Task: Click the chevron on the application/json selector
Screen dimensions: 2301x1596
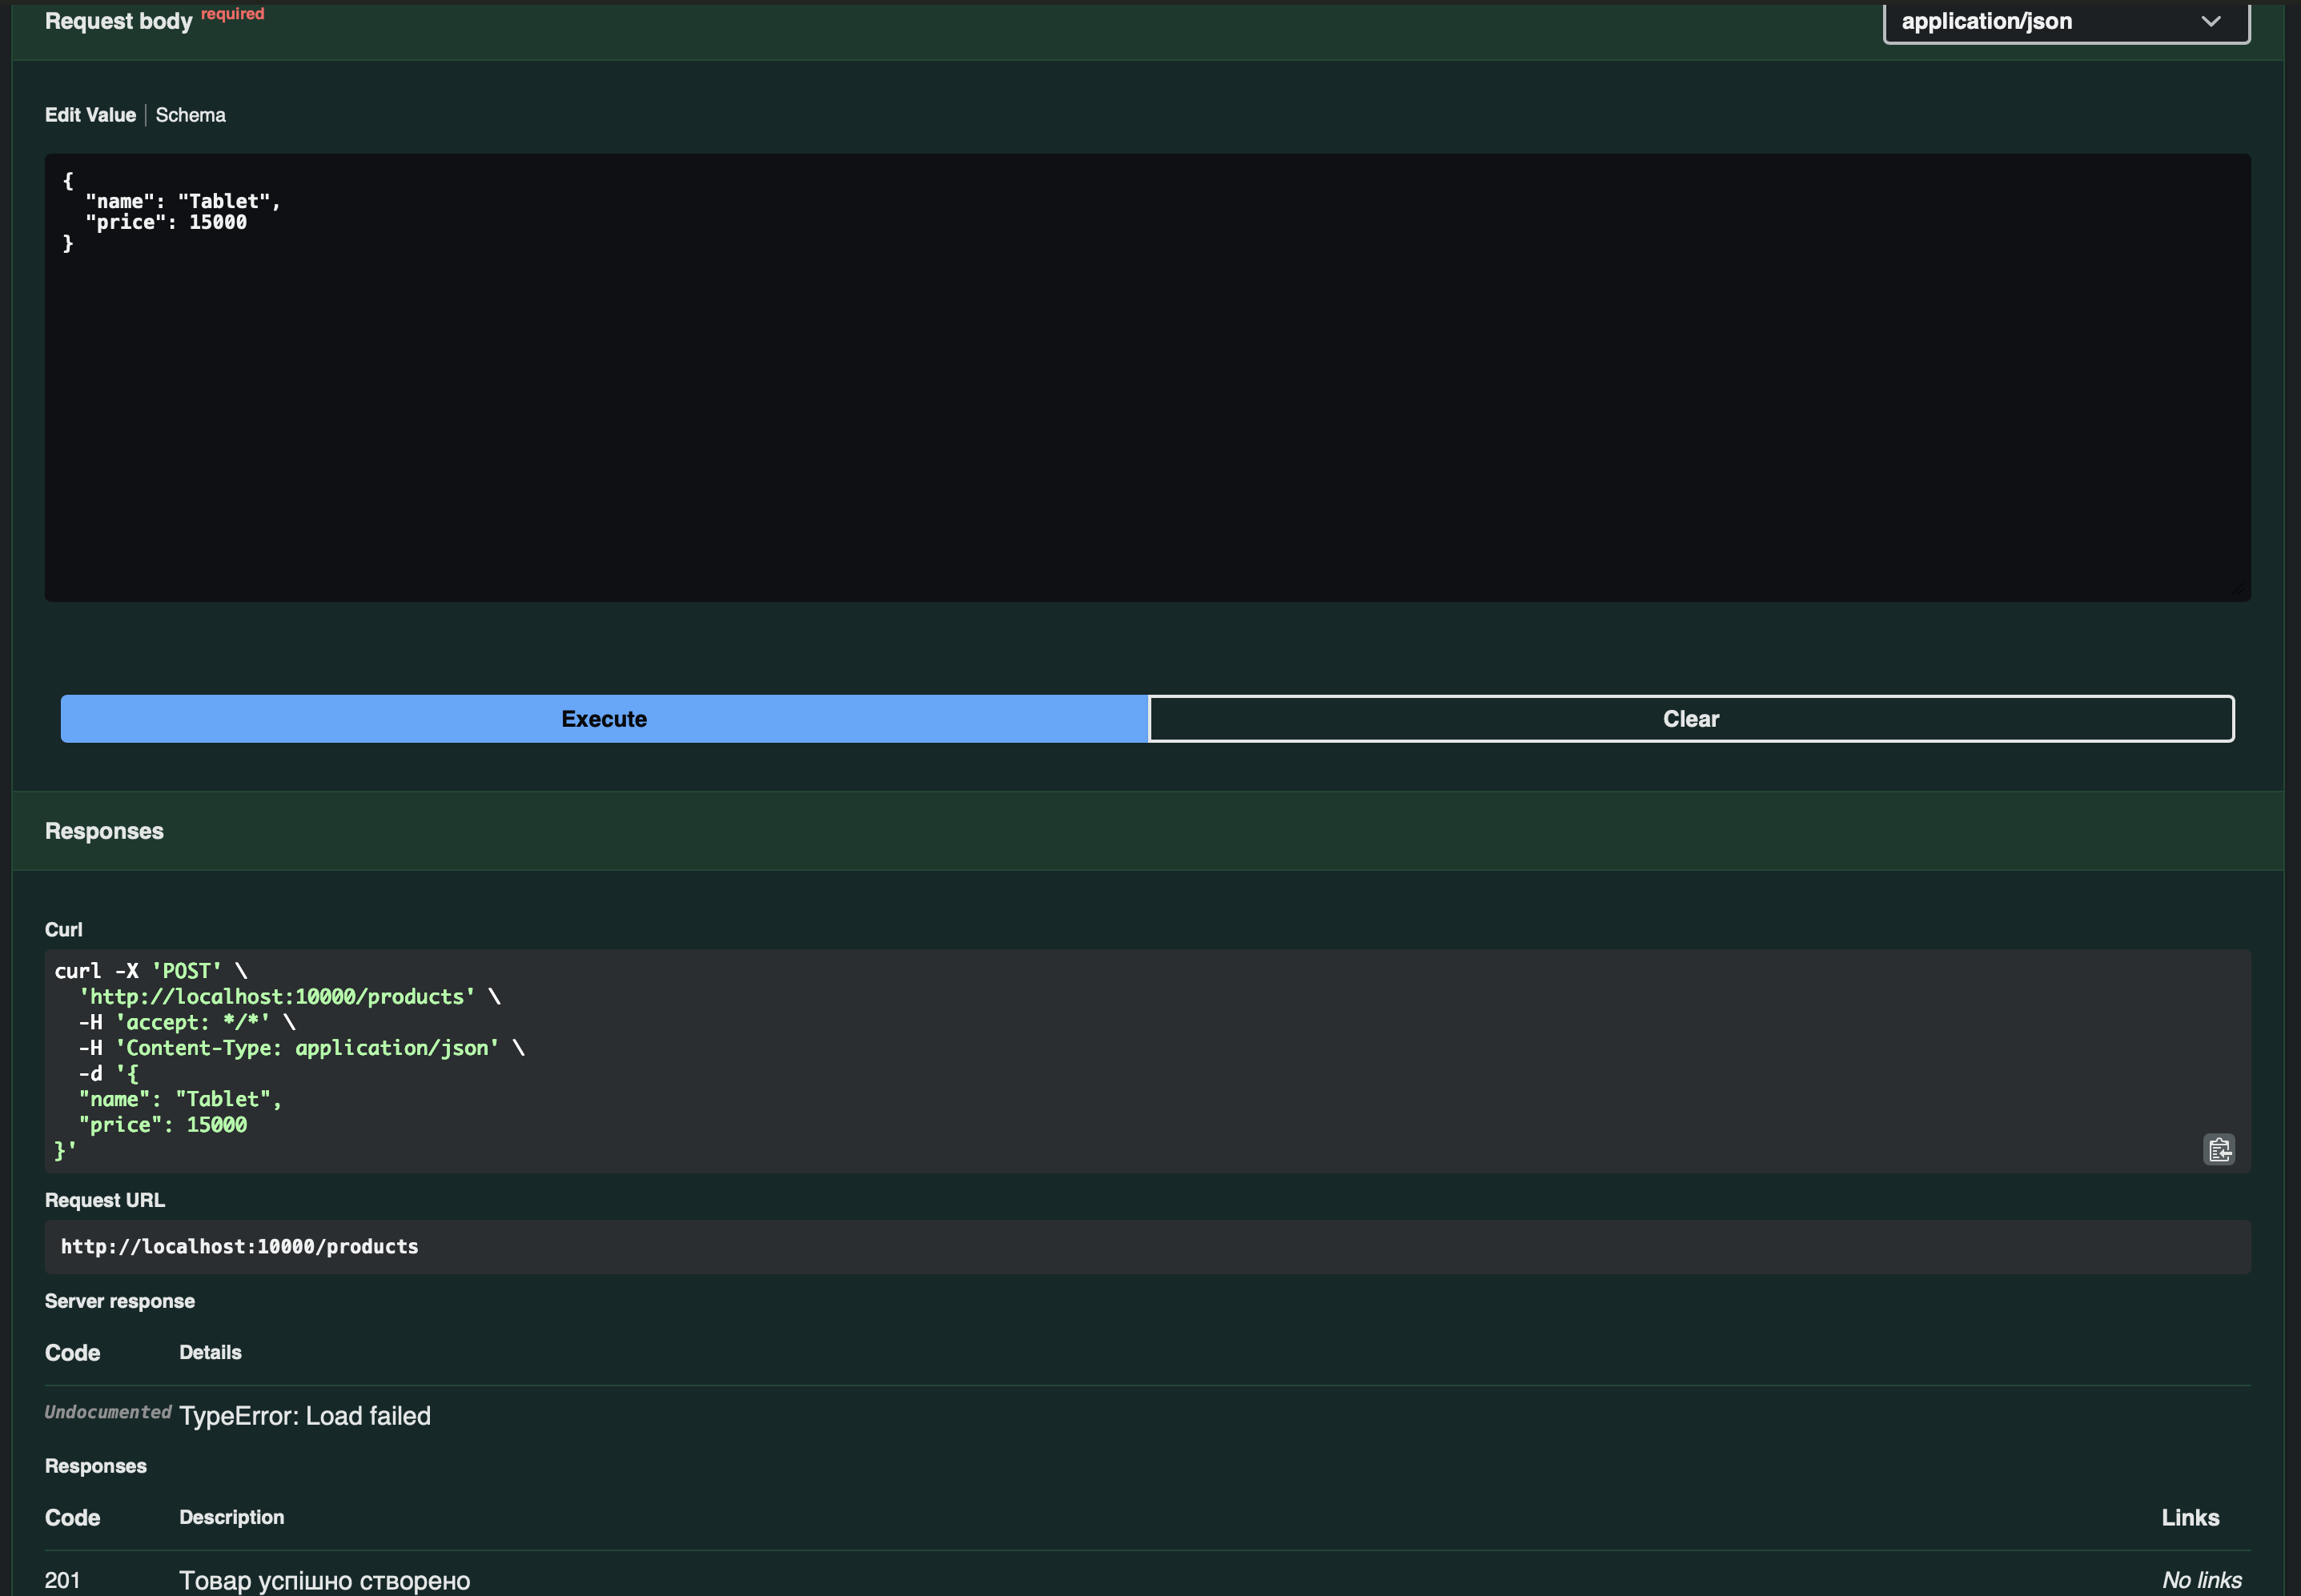Action: pyautogui.click(x=2211, y=21)
